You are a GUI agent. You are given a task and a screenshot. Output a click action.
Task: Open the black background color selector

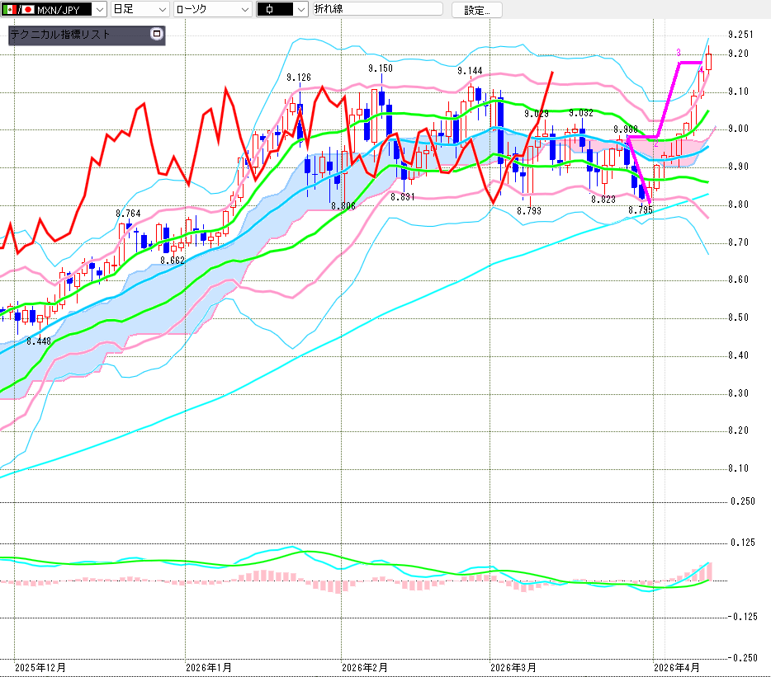coord(300,10)
